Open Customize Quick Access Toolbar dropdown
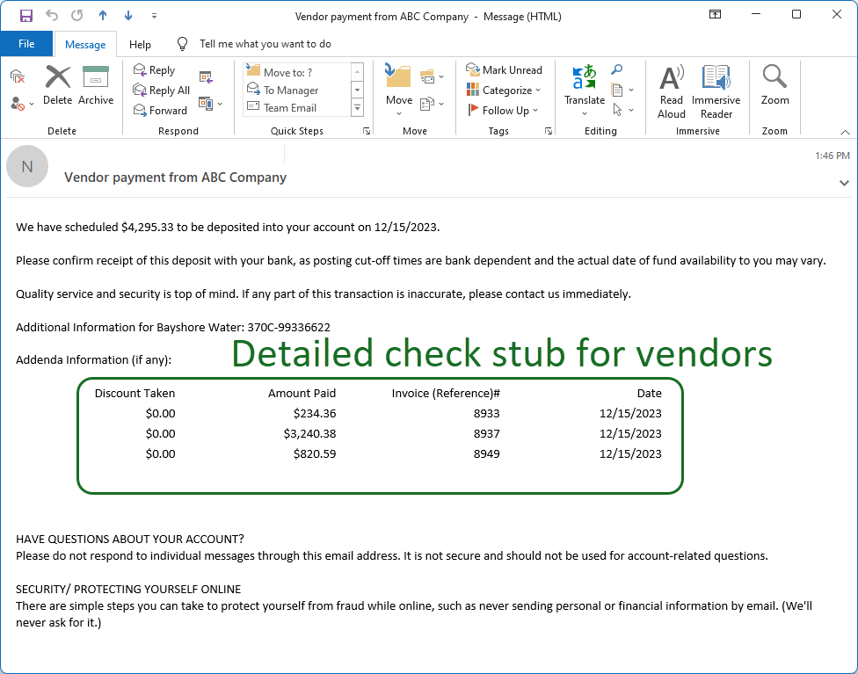 pyautogui.click(x=155, y=17)
